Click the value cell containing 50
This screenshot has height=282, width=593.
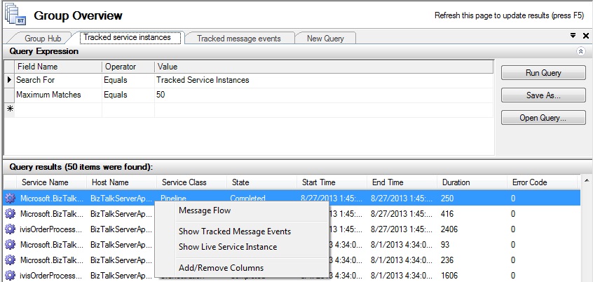(x=324, y=95)
